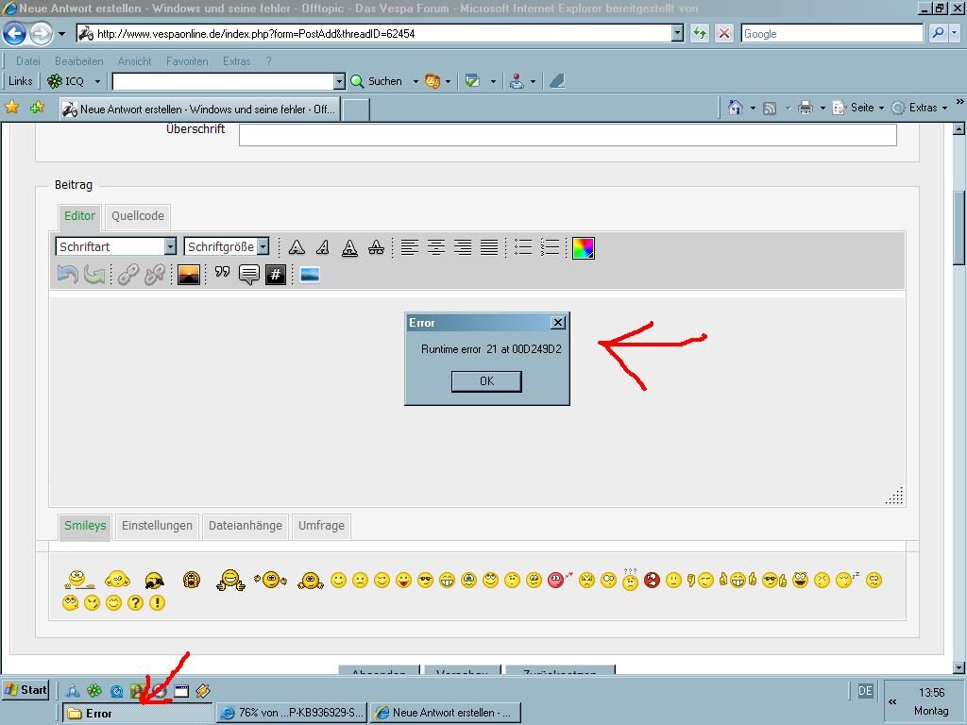Image resolution: width=967 pixels, height=725 pixels.
Task: Center-align the post text
Action: (x=436, y=247)
